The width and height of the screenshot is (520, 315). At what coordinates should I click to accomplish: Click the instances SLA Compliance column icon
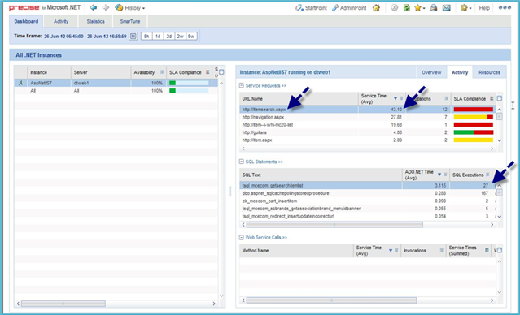[208, 72]
